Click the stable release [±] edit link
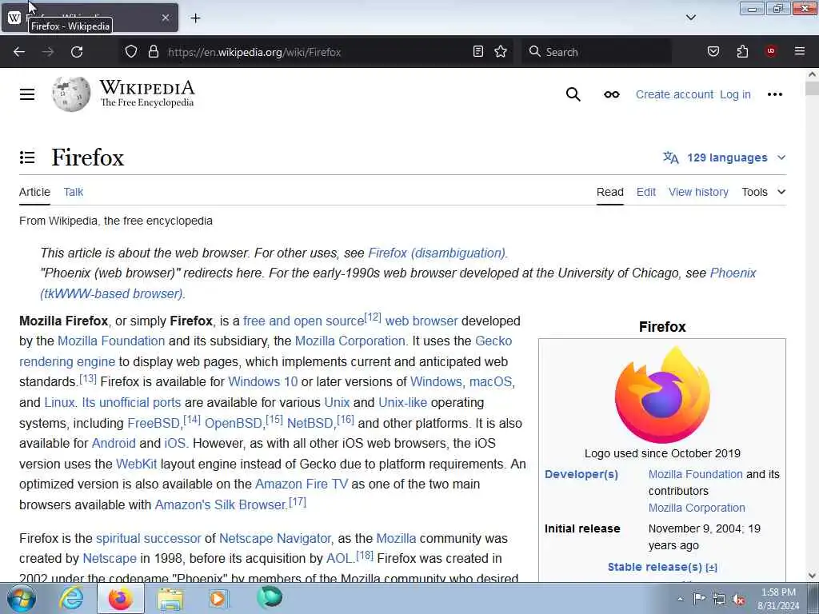The image size is (819, 614). (x=711, y=568)
